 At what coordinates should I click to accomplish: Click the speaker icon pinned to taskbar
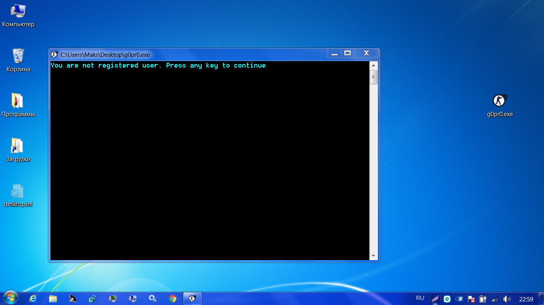pyautogui.click(x=73, y=299)
